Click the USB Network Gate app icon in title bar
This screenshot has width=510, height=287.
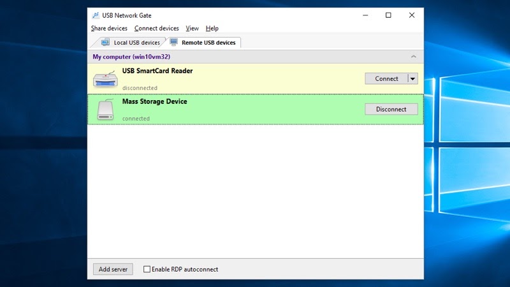[96, 15]
